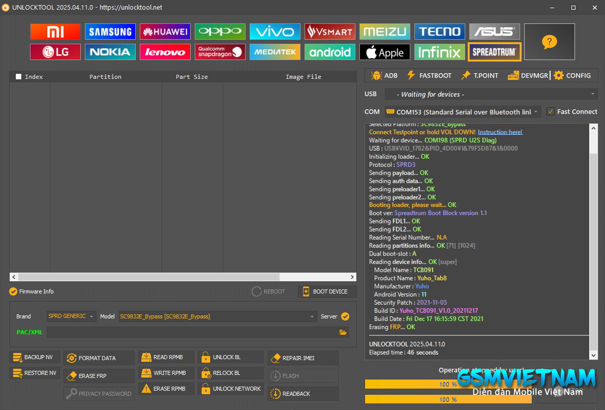
Task: Click the REBOOT button
Action: 268,291
